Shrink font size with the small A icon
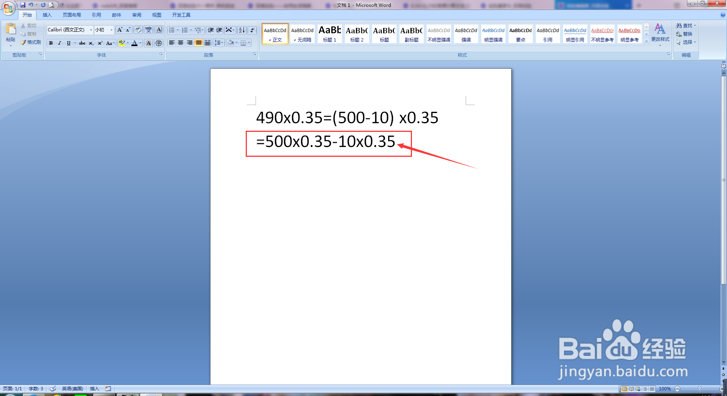Image resolution: width=727 pixels, height=396 pixels. (128, 30)
